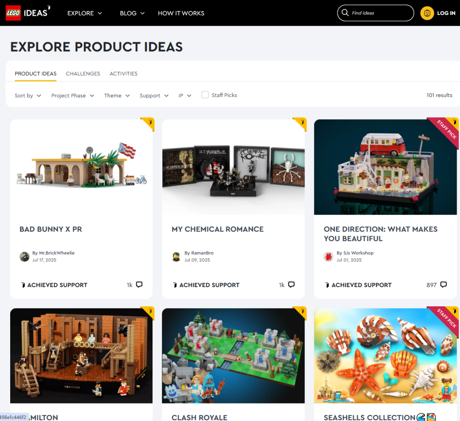The image size is (460, 421).
Task: Expand the Project Phase filter
Action: tap(73, 96)
